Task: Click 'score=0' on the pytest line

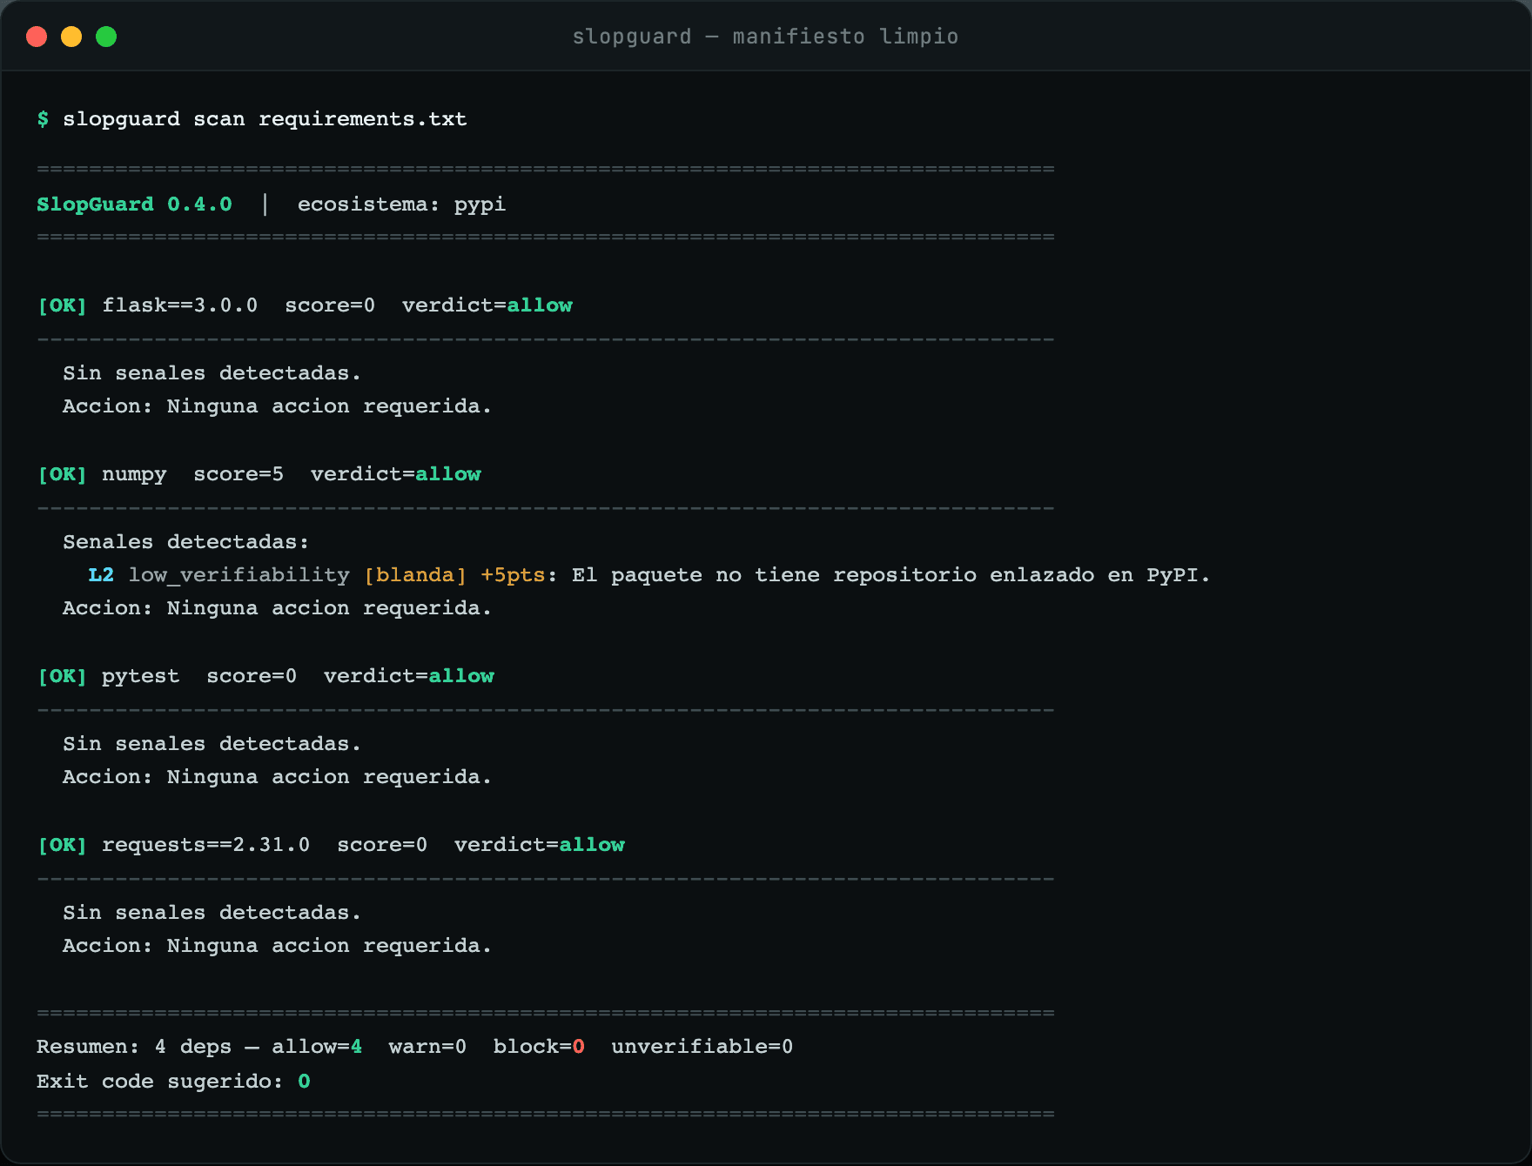Action: click(252, 676)
